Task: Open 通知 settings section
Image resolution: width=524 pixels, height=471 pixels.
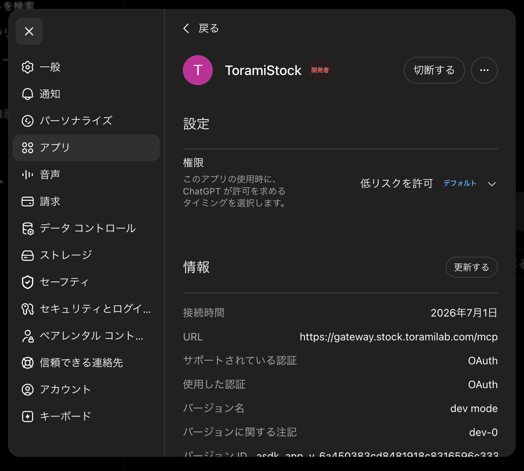Action: [86, 94]
